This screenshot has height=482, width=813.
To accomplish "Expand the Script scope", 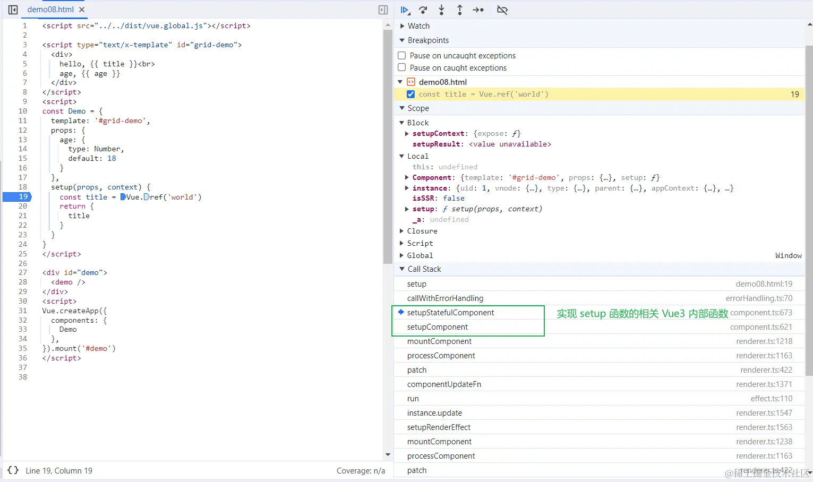I will 402,243.
